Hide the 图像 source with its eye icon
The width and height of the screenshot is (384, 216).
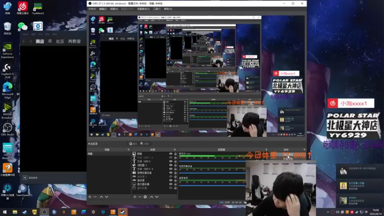171,154
